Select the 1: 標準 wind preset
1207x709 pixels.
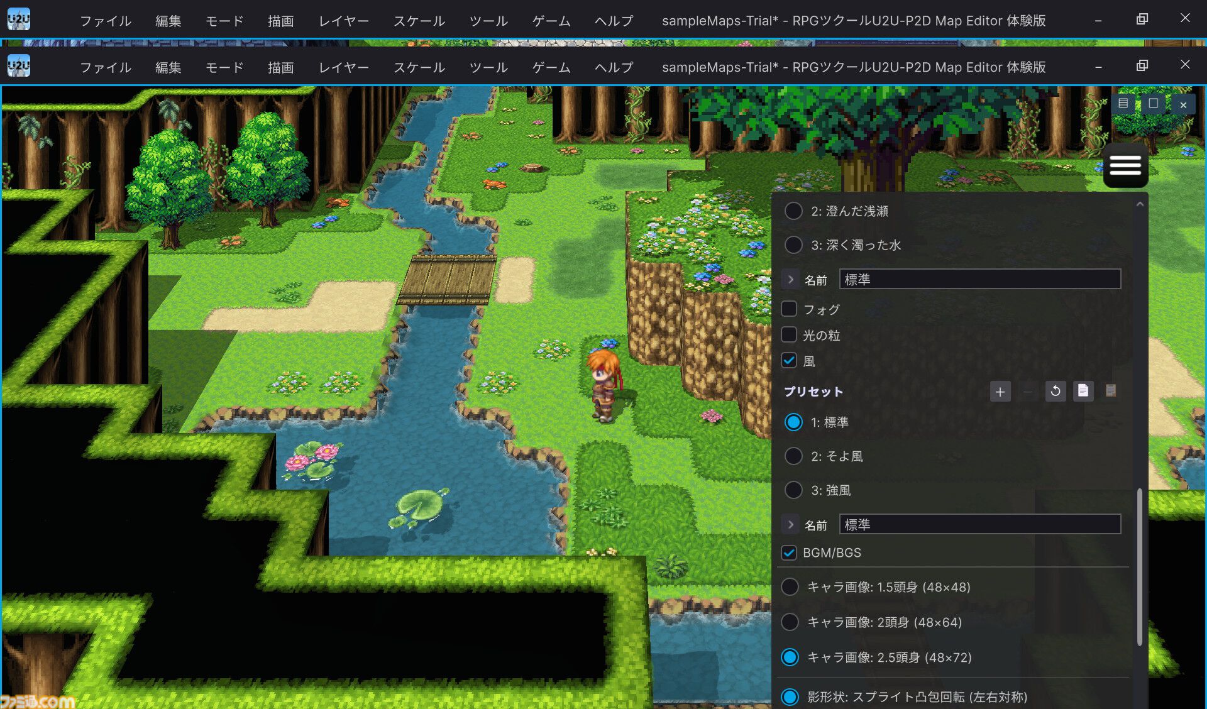pos(793,422)
